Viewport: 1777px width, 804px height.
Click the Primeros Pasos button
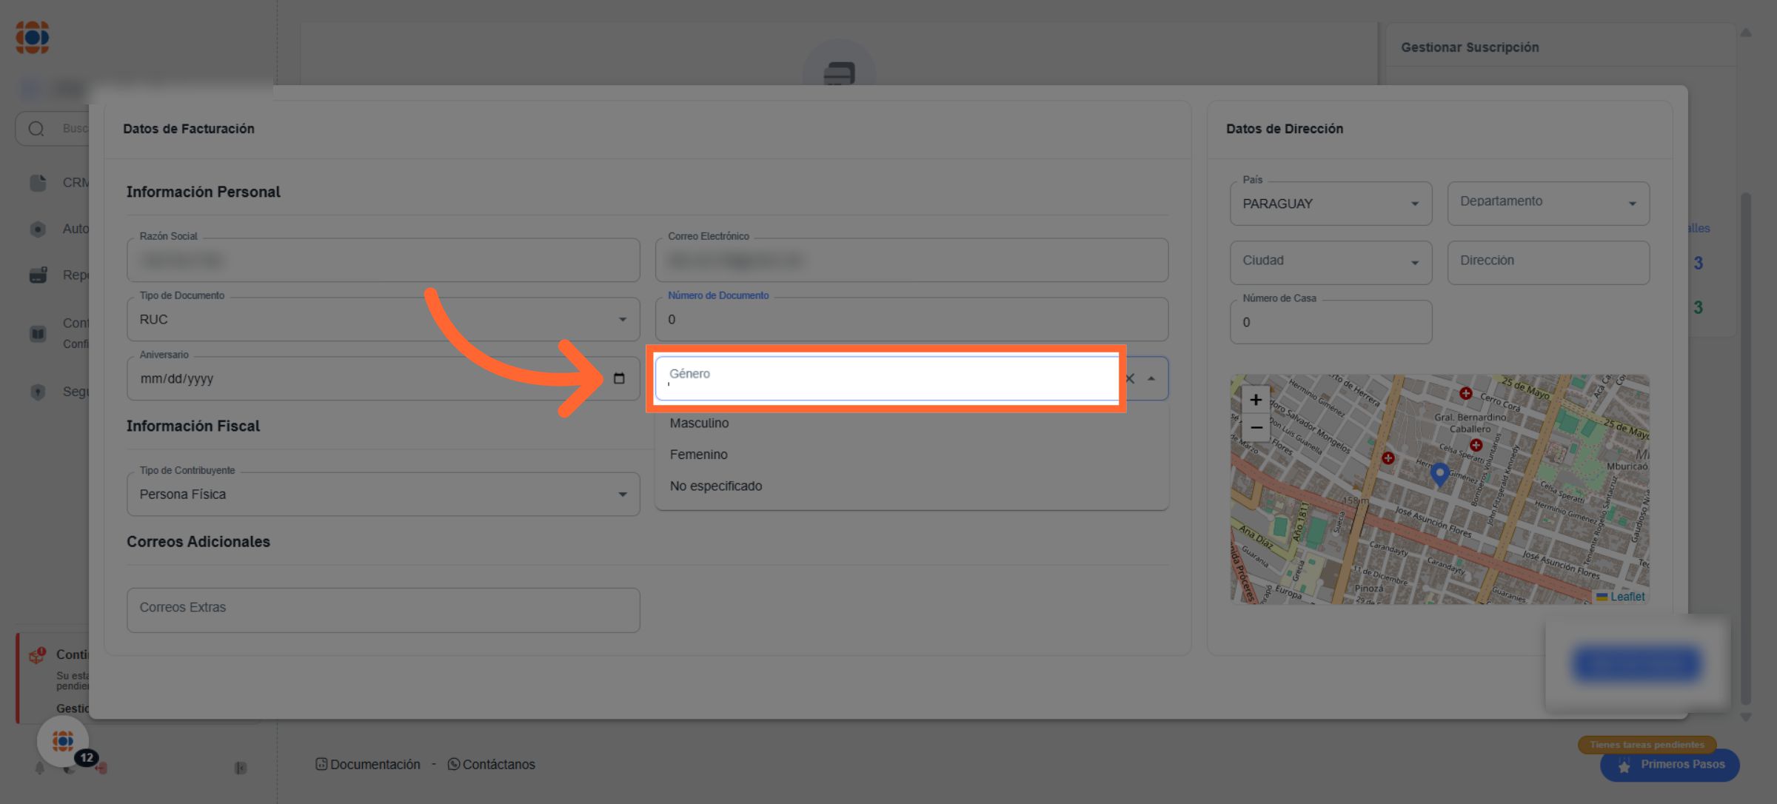point(1670,765)
